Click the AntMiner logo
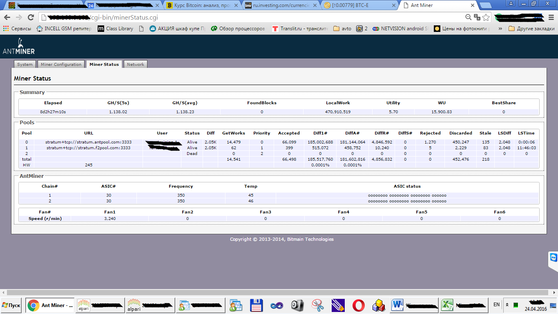 pos(19,47)
